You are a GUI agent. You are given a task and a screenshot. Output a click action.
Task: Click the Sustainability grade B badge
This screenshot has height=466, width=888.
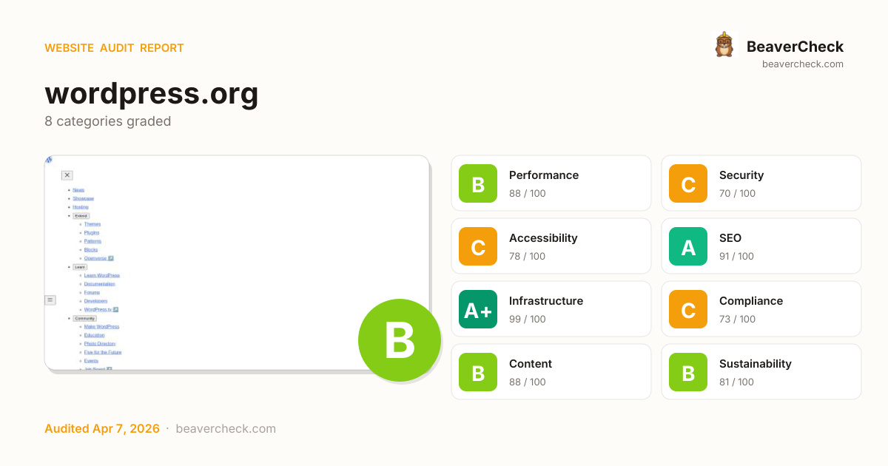tap(688, 372)
